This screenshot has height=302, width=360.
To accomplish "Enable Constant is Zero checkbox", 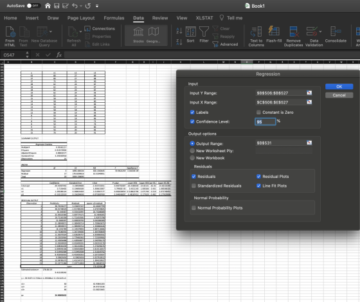I will pyautogui.click(x=258, y=112).
